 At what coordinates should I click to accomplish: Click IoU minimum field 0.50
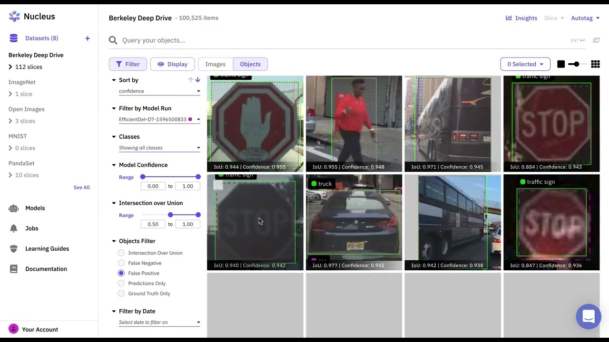[x=153, y=224]
